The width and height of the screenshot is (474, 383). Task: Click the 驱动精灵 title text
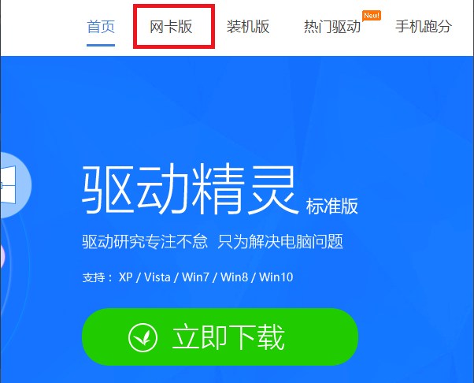pos(190,189)
